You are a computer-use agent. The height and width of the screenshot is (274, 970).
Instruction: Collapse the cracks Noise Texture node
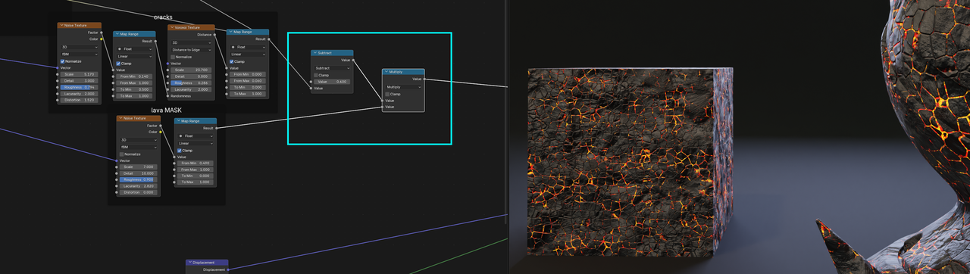pos(62,25)
